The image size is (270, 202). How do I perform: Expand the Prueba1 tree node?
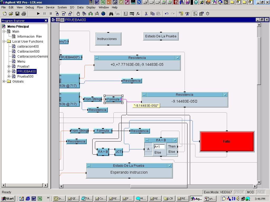pos(9,67)
